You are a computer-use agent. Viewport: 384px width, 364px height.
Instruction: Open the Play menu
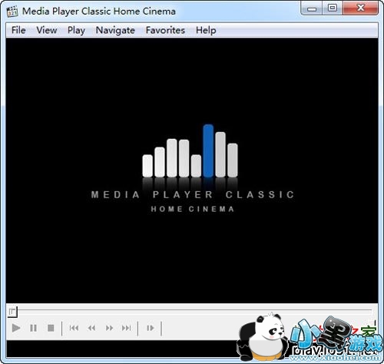[76, 30]
